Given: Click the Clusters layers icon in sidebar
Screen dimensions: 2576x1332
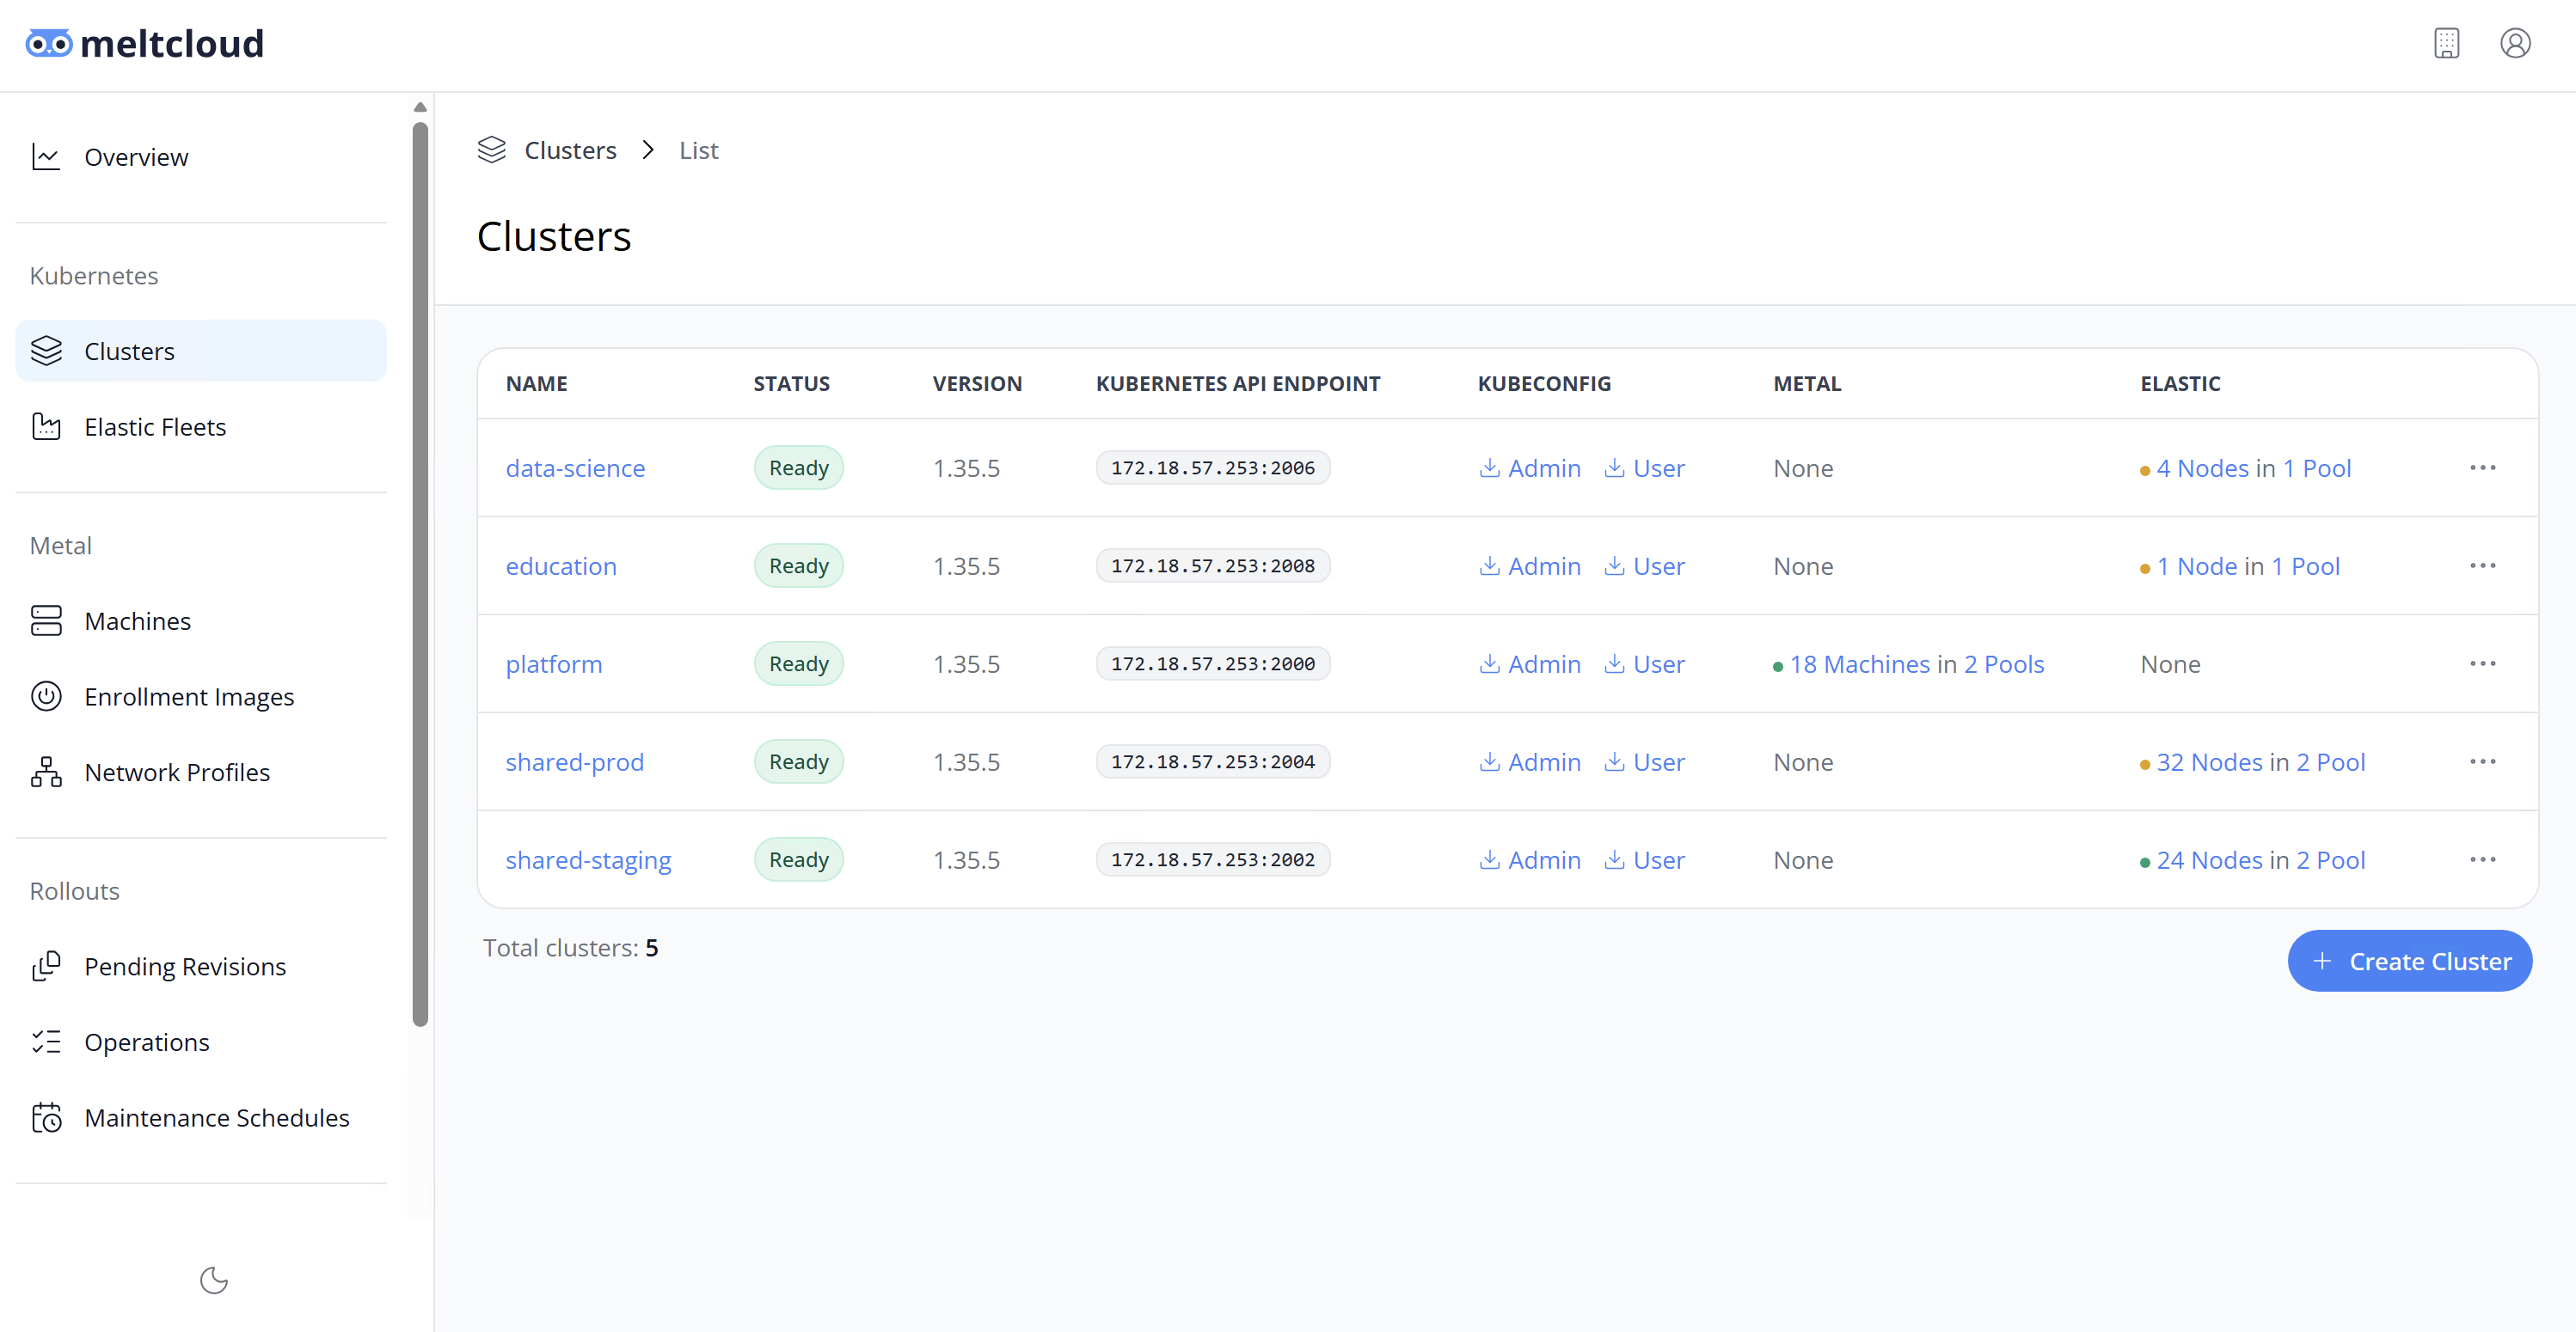Looking at the screenshot, I should pyautogui.click(x=46, y=351).
